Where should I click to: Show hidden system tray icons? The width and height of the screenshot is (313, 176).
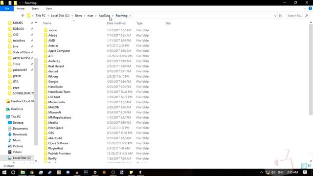click(262, 172)
